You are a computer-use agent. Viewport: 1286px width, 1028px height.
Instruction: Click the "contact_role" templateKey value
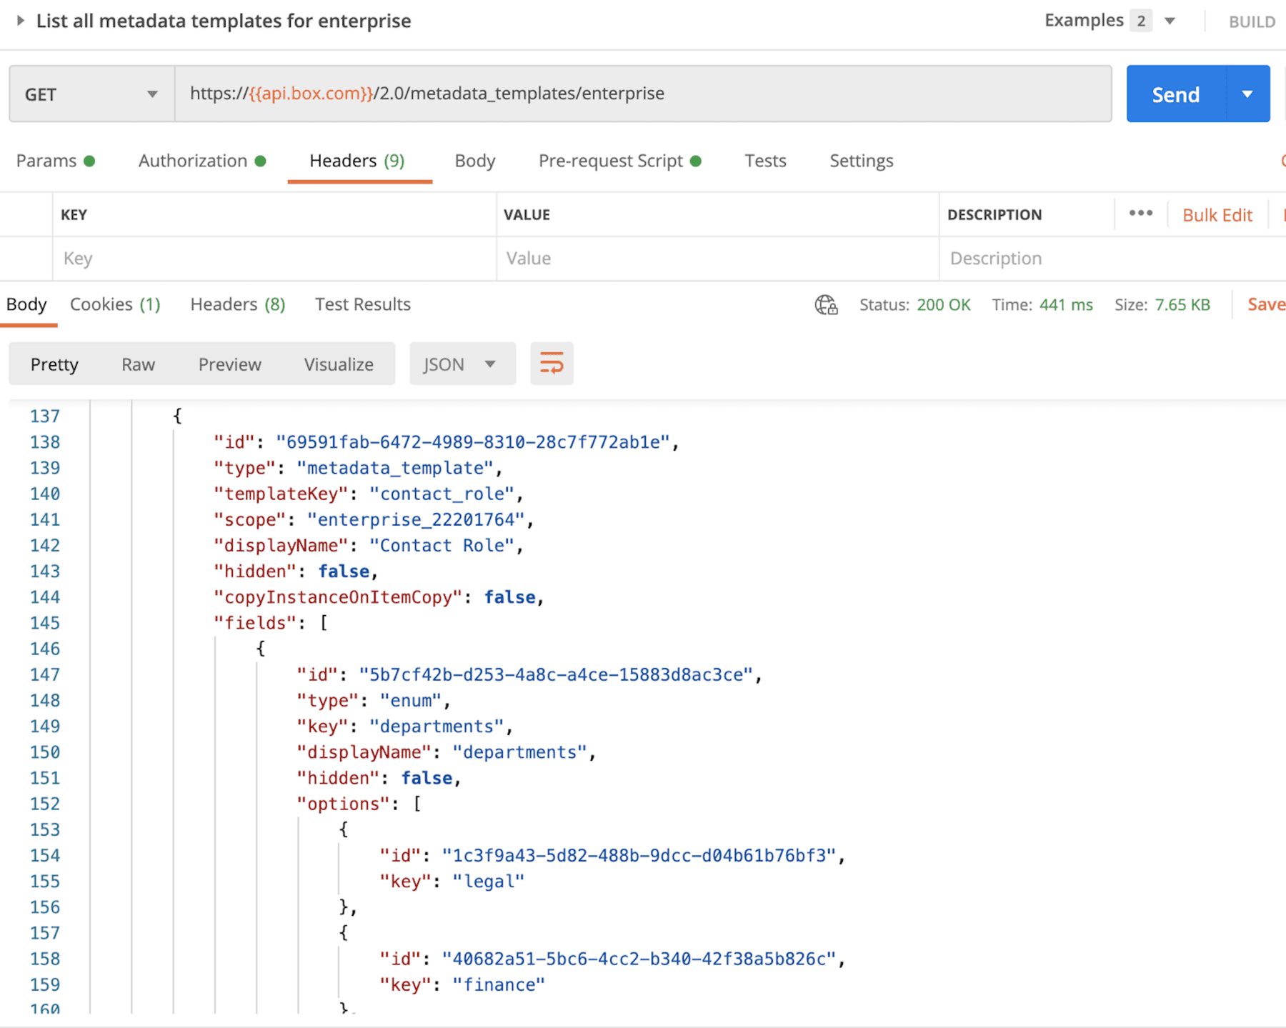click(x=442, y=494)
